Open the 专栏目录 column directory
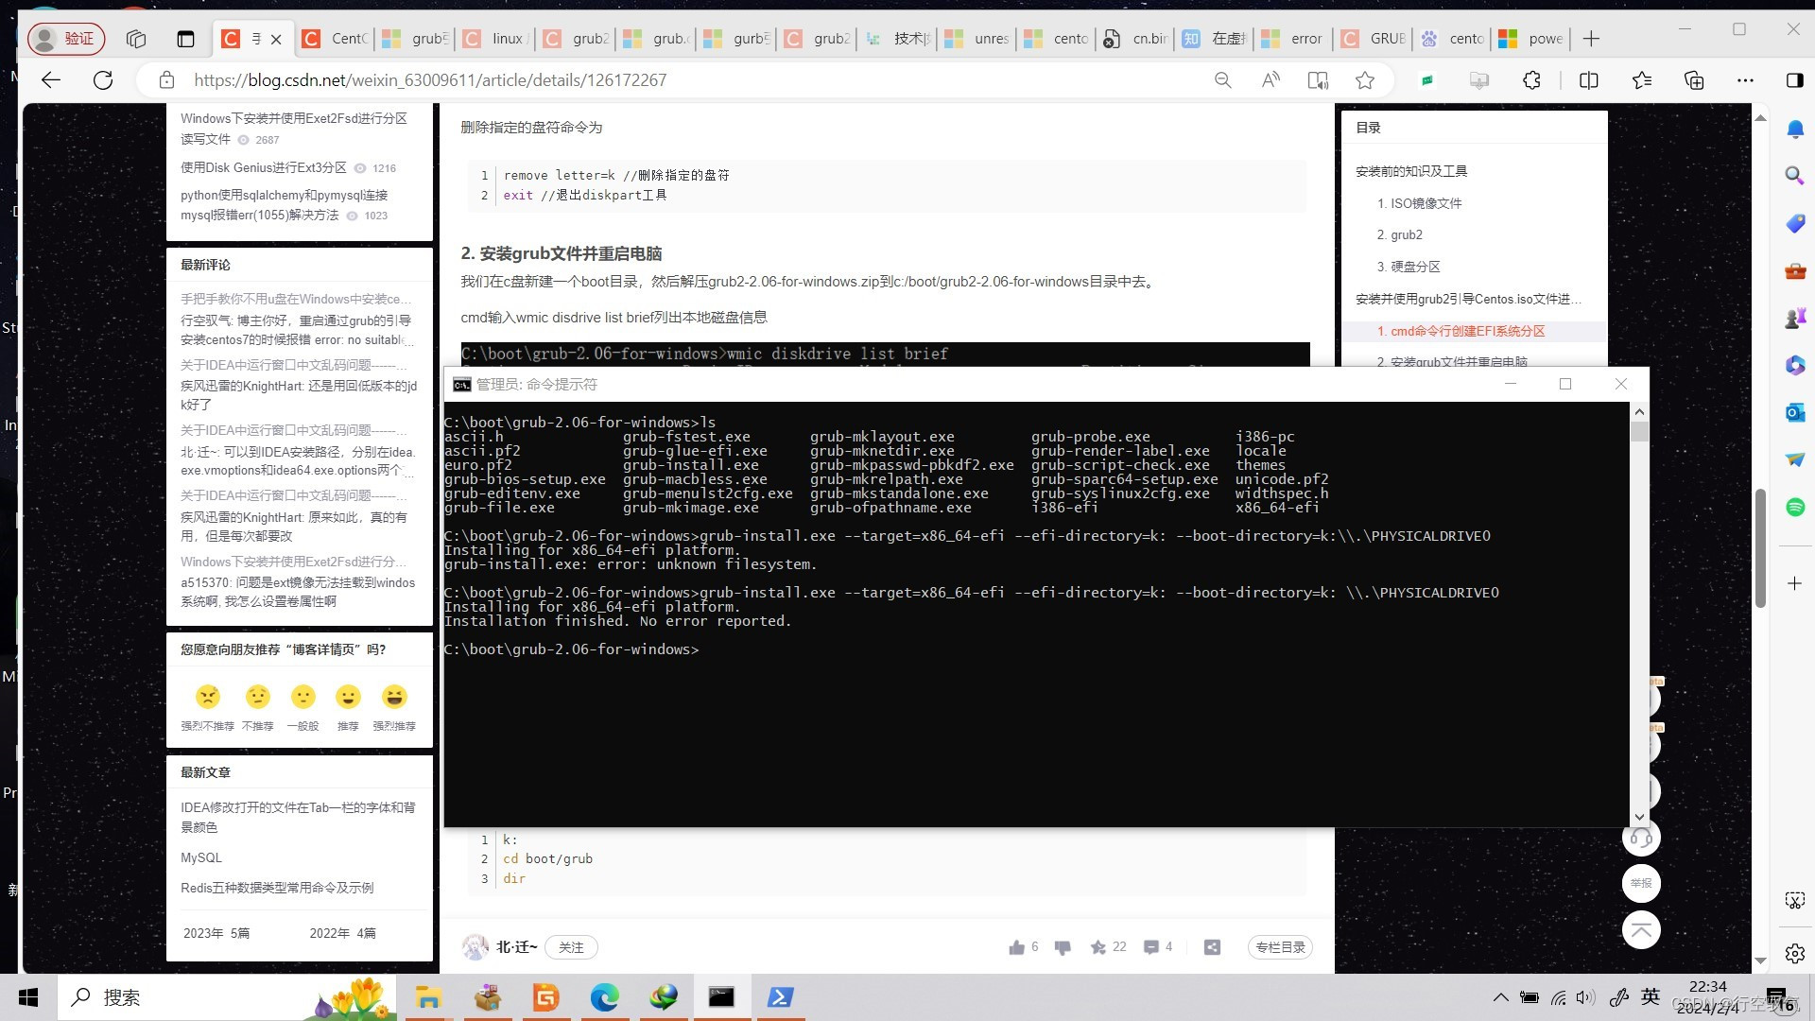Viewport: 1815px width, 1021px height. pyautogui.click(x=1280, y=946)
